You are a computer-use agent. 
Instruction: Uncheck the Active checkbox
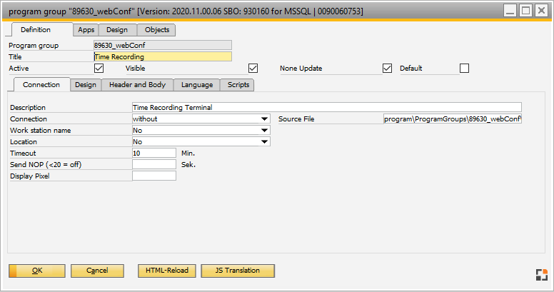(99, 69)
